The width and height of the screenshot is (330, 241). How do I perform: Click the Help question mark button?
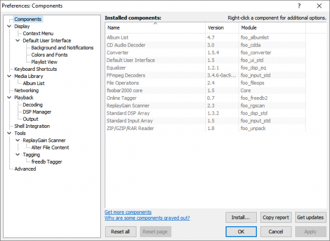299,5
